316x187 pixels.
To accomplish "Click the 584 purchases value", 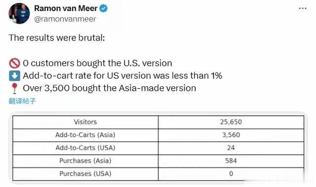I will point(231,161).
